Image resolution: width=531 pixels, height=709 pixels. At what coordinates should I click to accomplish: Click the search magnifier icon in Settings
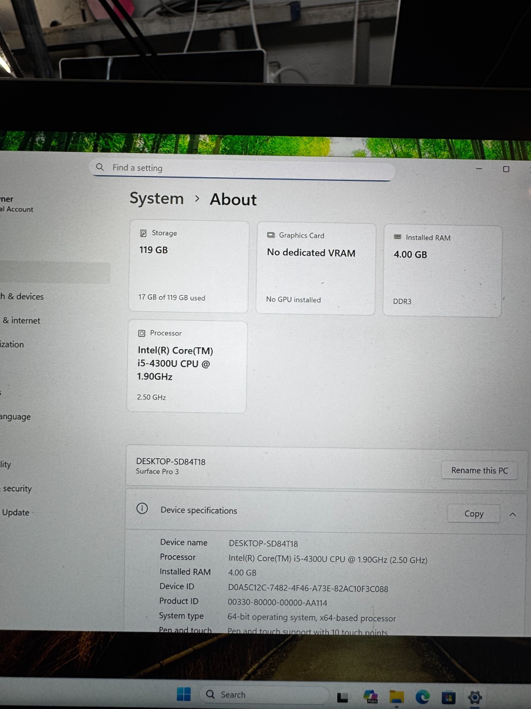coord(100,167)
